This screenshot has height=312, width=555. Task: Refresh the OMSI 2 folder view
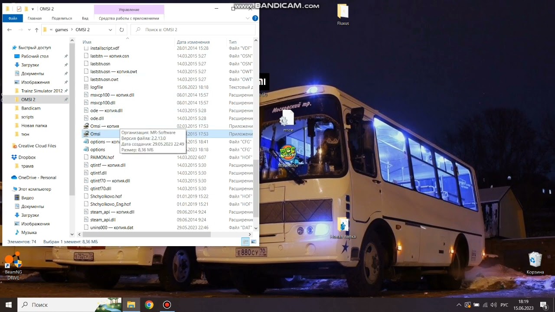(121, 30)
